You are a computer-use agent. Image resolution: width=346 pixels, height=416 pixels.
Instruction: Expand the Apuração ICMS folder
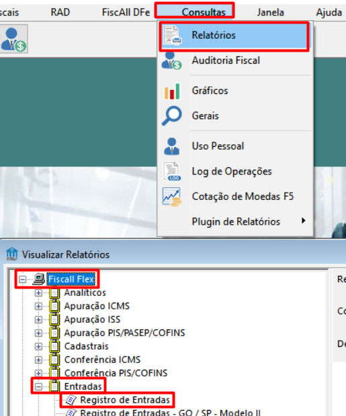tap(38, 306)
